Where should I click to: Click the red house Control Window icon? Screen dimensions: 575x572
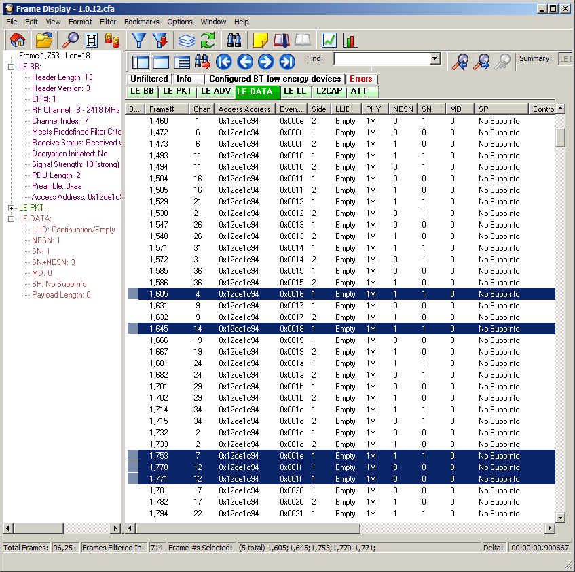point(17,40)
